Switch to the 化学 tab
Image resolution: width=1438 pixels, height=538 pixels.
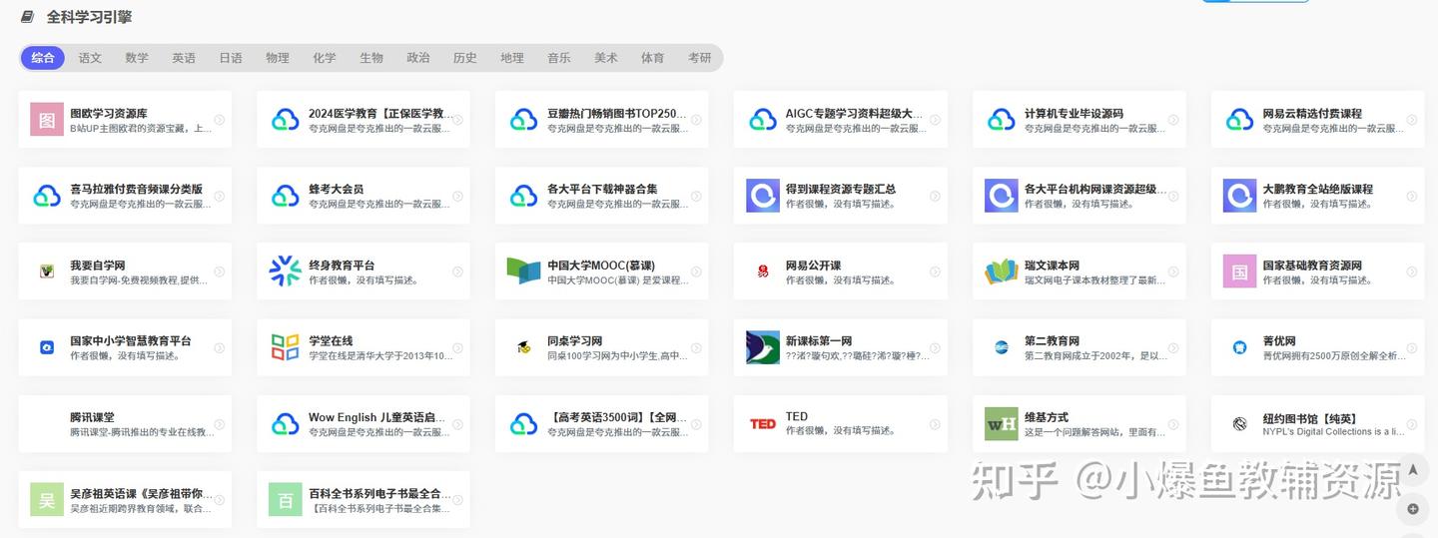tap(325, 58)
